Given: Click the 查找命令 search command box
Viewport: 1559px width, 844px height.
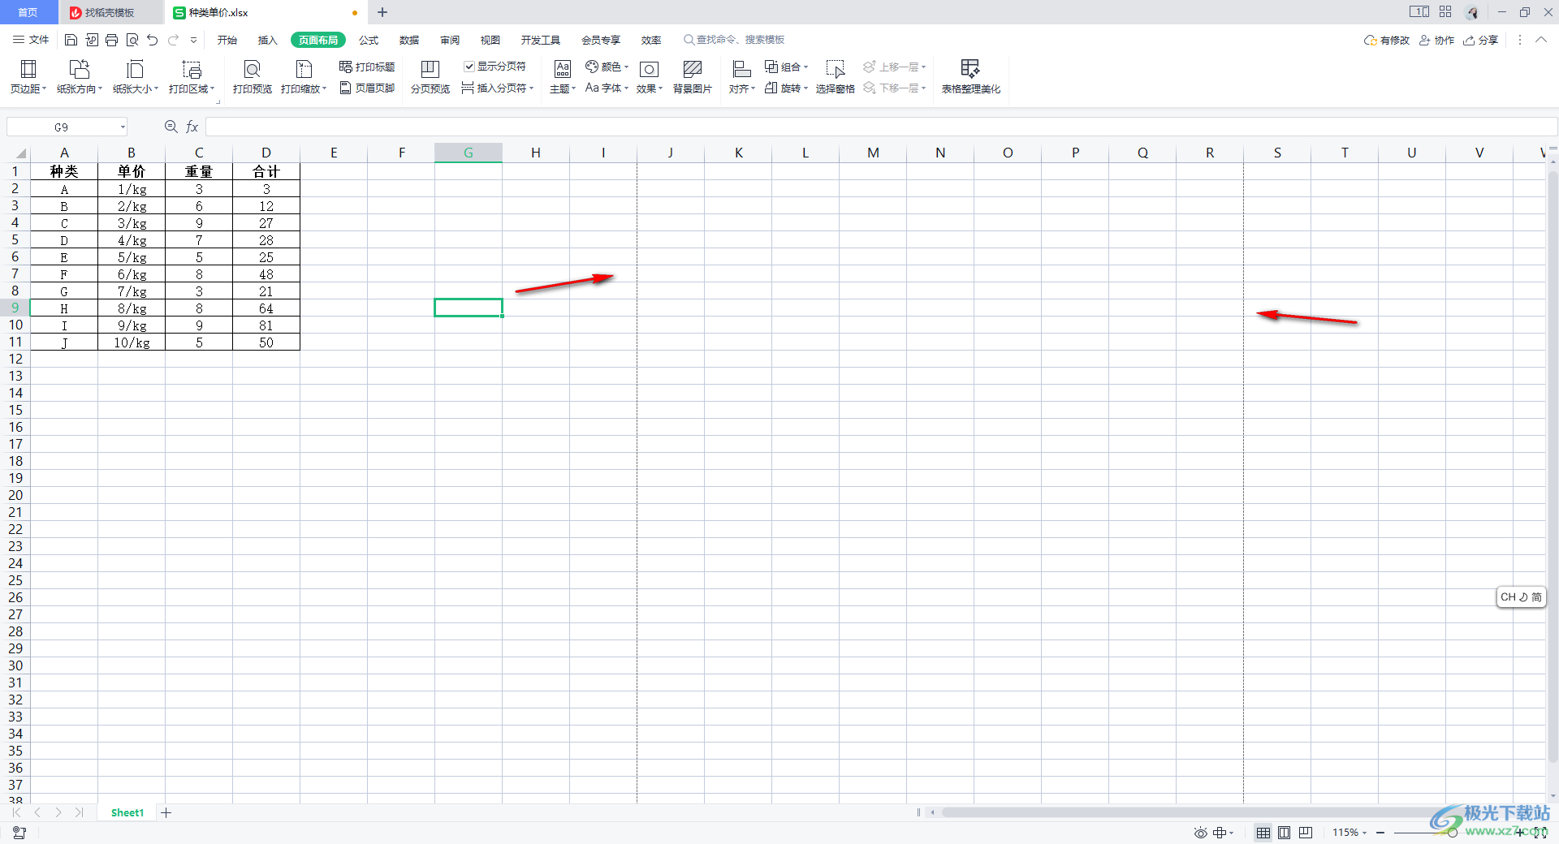Looking at the screenshot, I should pos(734,40).
